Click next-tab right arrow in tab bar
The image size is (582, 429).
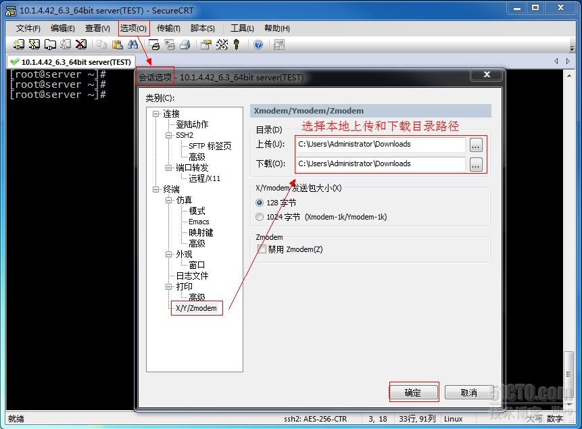[568, 61]
